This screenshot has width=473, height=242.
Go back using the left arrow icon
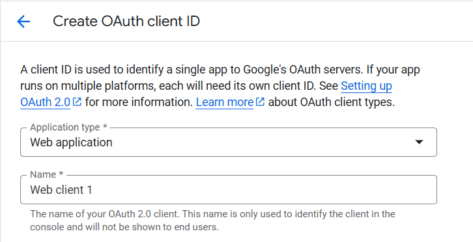click(x=23, y=21)
